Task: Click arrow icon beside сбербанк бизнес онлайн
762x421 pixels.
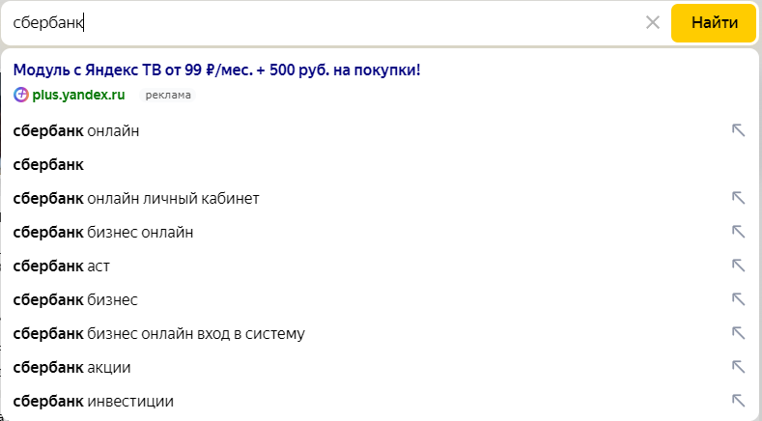Action: coord(738,232)
